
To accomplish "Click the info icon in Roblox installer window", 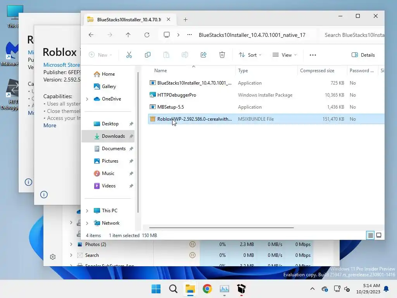I will point(44,195).
